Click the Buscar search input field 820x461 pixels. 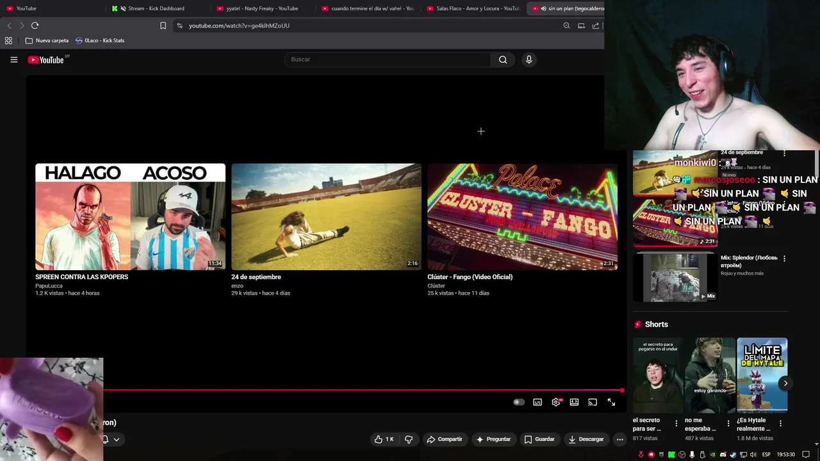pyautogui.click(x=388, y=60)
